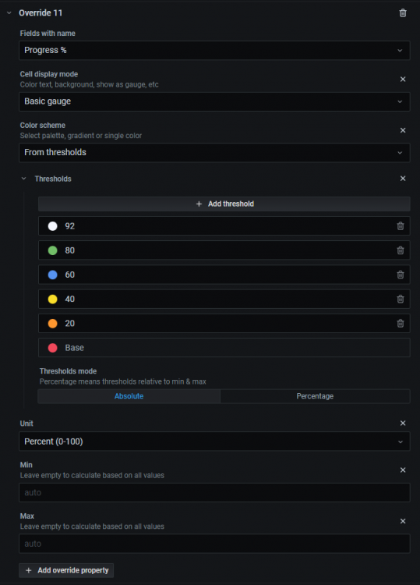Focus the Max auto input field
Image resolution: width=420 pixels, height=585 pixels.
tap(214, 544)
